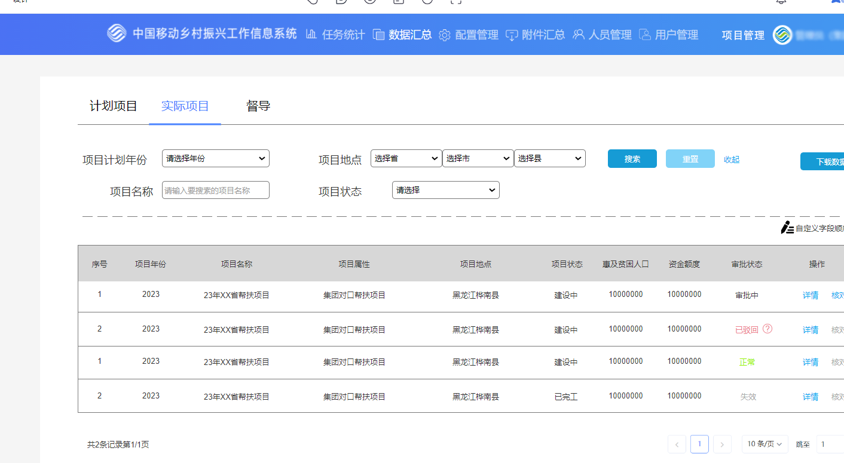Click the gray 失效 status cell
The height and width of the screenshot is (463, 844).
(x=748, y=397)
